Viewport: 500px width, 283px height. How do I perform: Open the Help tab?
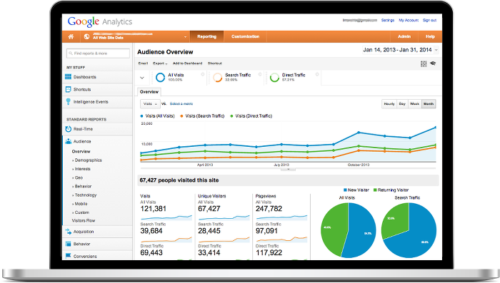click(x=430, y=36)
